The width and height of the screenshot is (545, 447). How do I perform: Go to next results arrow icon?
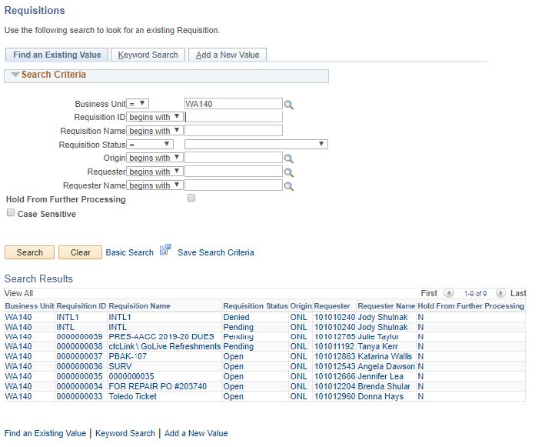pos(500,293)
